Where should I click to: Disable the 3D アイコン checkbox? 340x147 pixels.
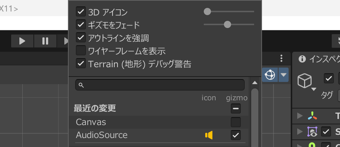(x=81, y=12)
